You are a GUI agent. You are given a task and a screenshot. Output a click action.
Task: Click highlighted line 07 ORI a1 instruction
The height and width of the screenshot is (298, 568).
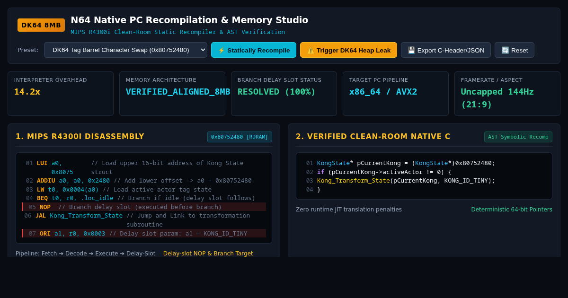pos(144,233)
